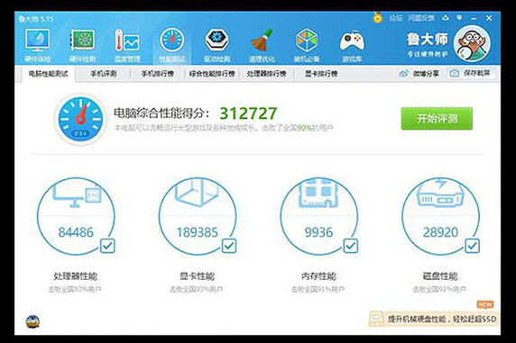The image size is (516, 343).
Task: Click the hard drive icon in the SSD banner
Action: click(x=377, y=319)
